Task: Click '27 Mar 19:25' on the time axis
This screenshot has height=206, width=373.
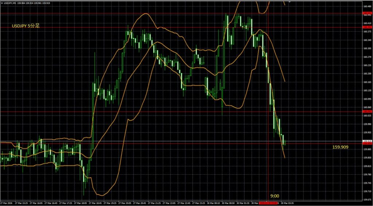Action: (110, 203)
